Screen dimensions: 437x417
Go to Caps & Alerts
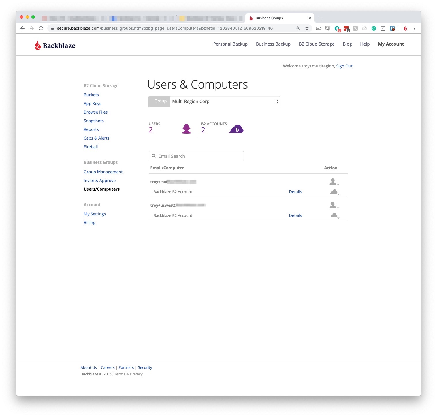tap(97, 138)
